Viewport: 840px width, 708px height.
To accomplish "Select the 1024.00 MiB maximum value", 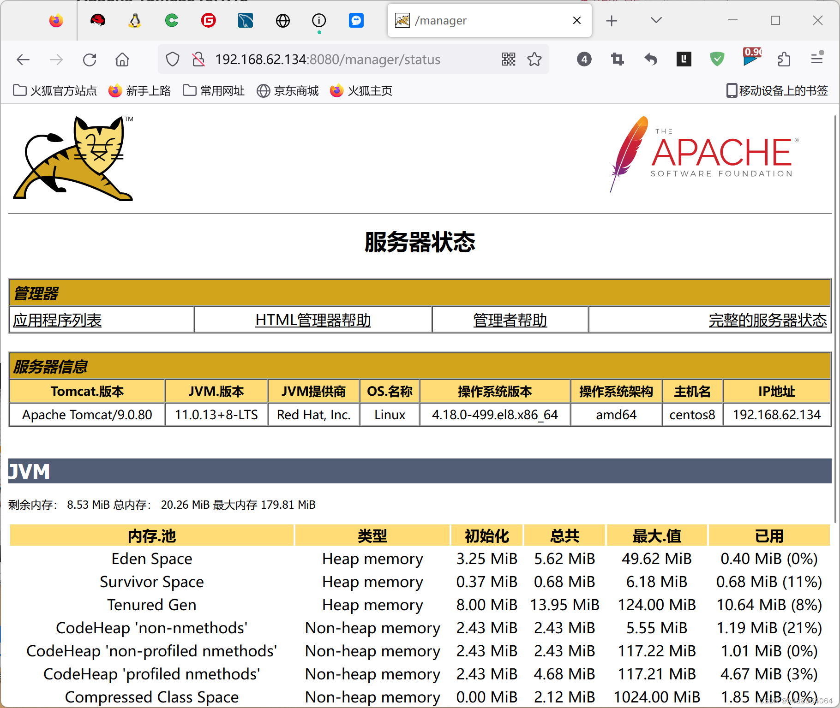I will 657,697.
